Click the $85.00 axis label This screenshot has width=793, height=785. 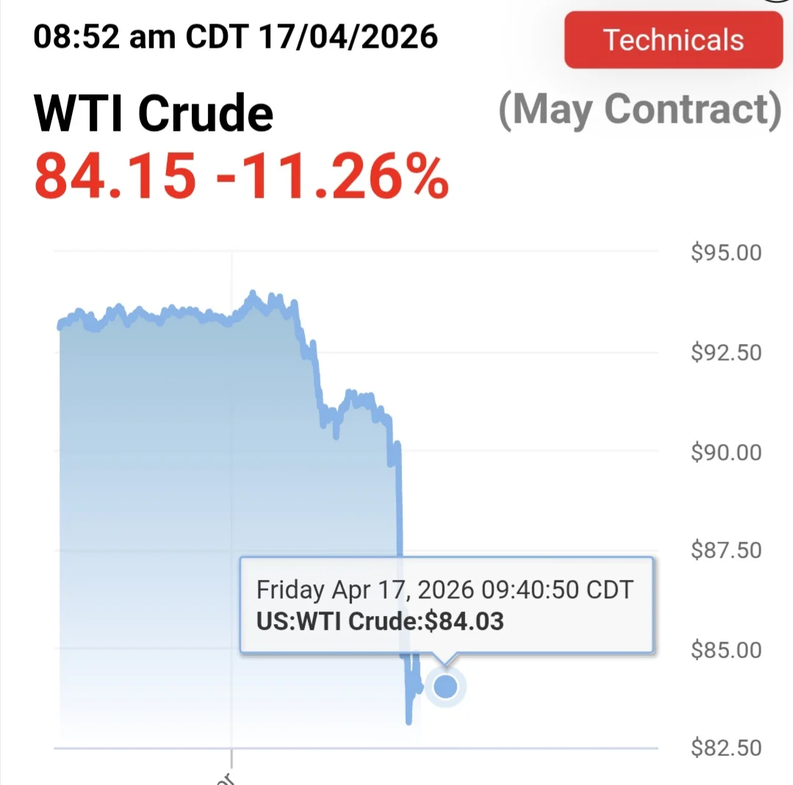point(726,650)
